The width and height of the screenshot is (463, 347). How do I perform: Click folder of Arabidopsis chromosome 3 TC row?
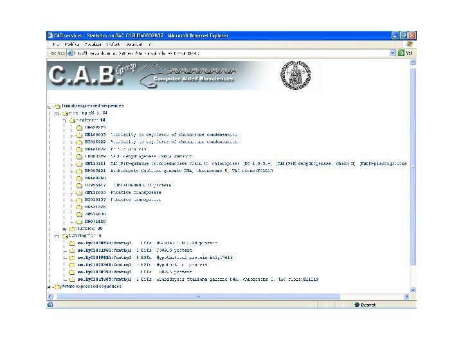[72, 280]
